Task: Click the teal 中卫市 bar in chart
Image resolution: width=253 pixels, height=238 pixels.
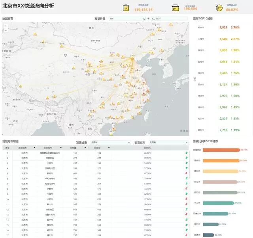Action: coord(218,203)
